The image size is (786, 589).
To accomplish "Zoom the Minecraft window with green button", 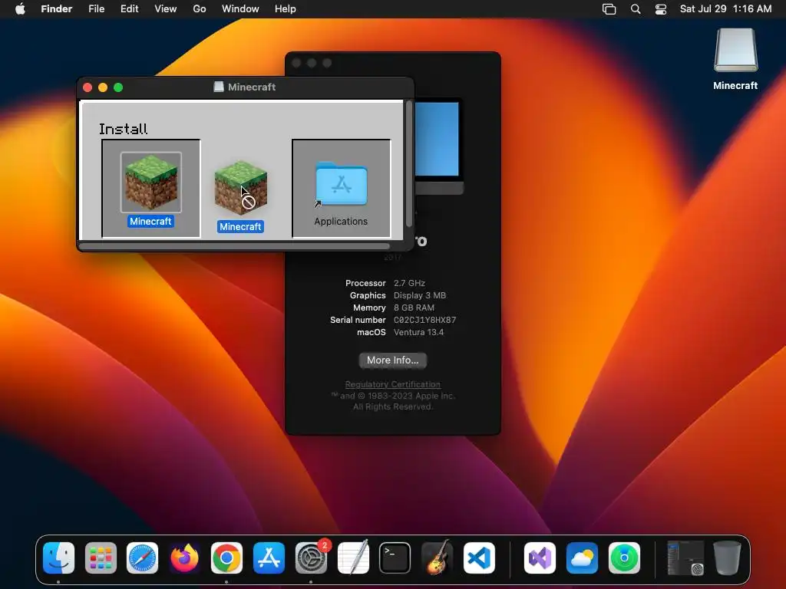I will click(118, 87).
